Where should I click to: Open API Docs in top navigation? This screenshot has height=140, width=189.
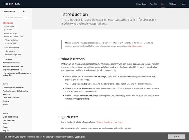click(172, 4)
